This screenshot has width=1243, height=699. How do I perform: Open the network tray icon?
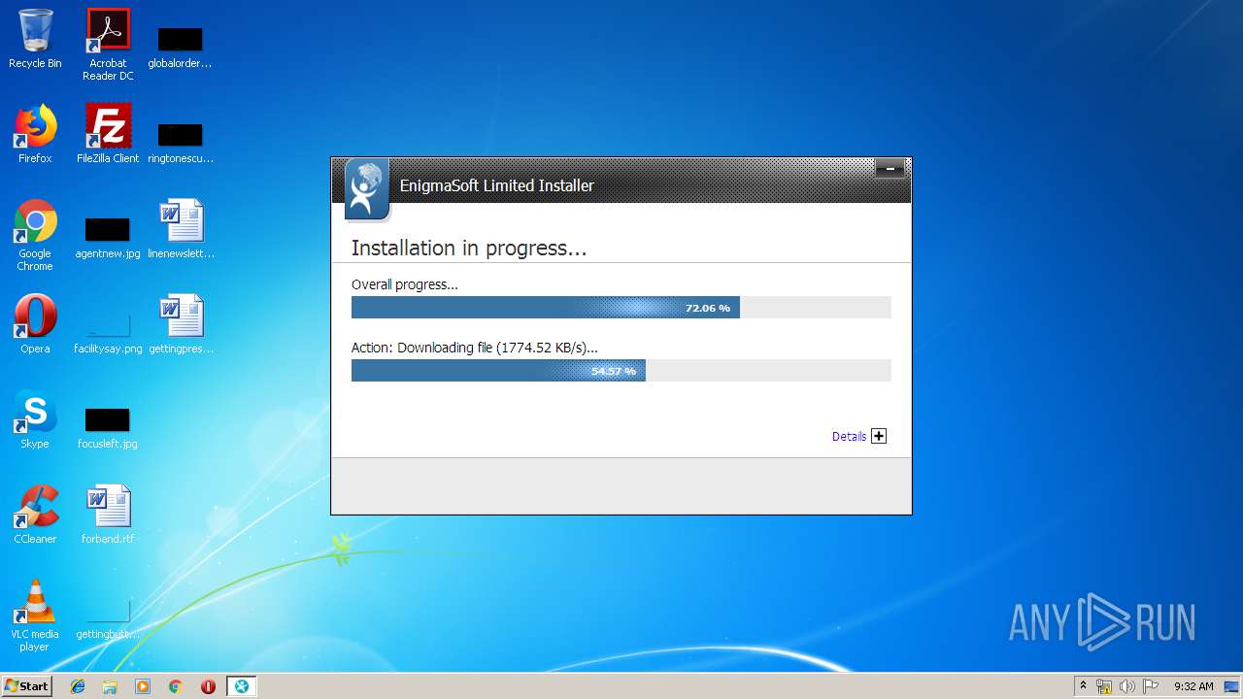click(1104, 686)
